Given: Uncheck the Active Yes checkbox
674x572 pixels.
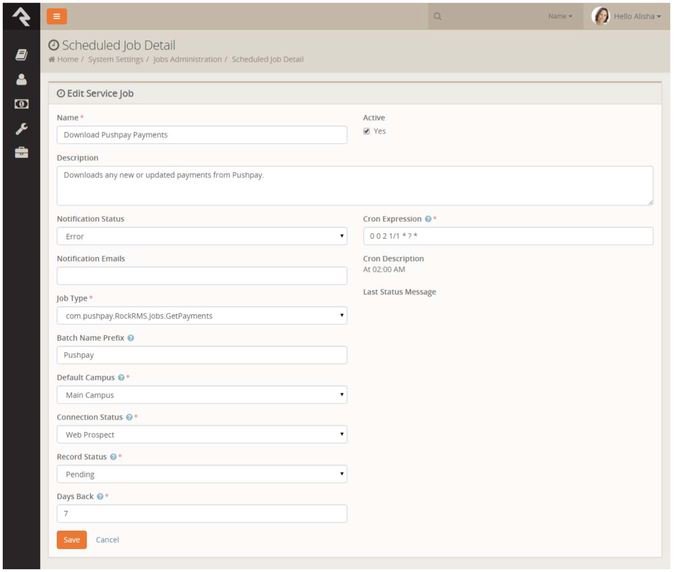Looking at the screenshot, I should tap(366, 131).
